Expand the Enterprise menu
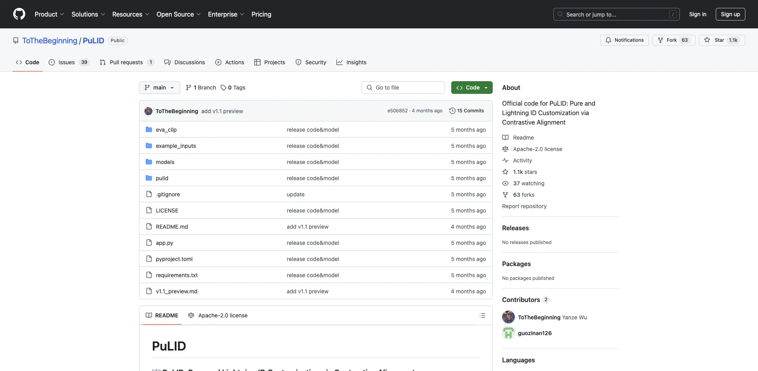The height and width of the screenshot is (371, 758). coord(226,14)
